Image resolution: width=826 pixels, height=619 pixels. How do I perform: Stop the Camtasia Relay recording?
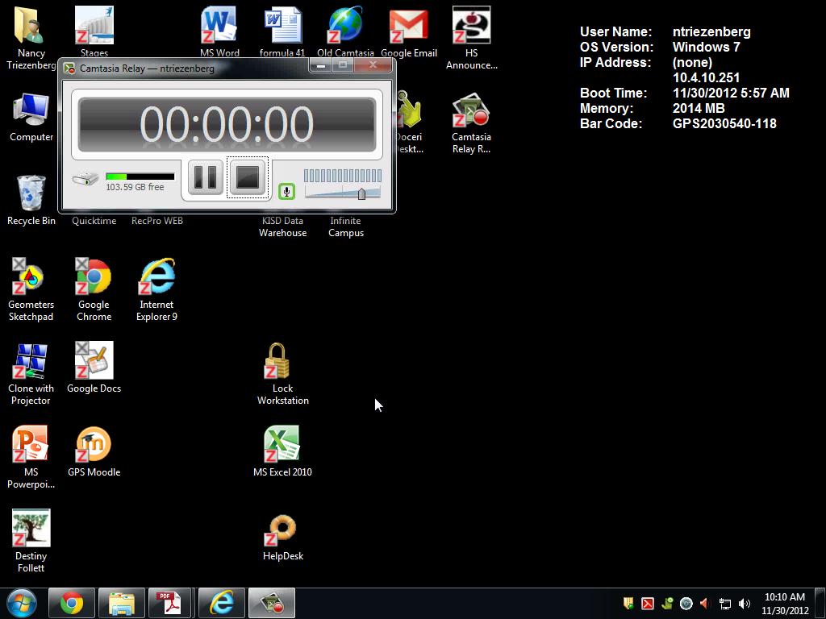pyautogui.click(x=248, y=177)
